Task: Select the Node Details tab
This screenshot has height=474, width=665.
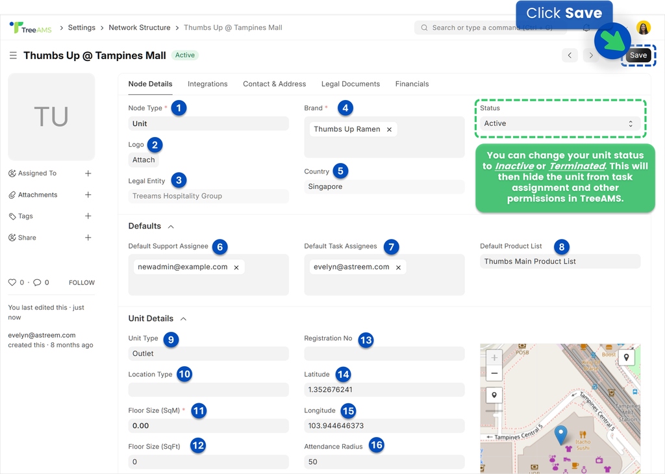Action: [x=150, y=84]
